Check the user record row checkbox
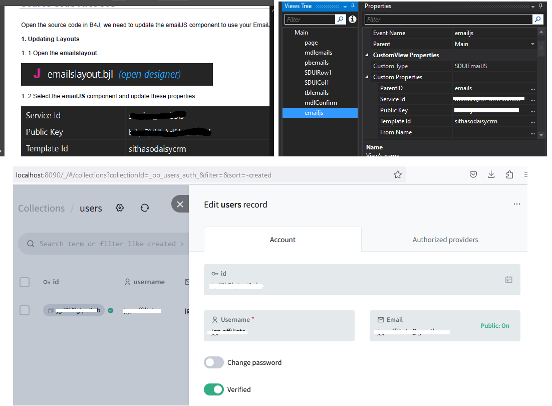 point(25,310)
